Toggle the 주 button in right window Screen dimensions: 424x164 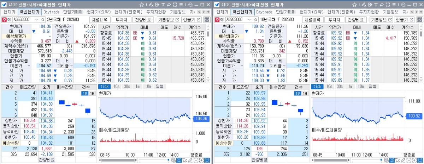click(217, 20)
